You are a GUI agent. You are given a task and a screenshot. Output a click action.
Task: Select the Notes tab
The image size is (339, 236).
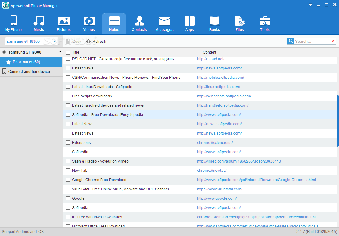tap(114, 24)
